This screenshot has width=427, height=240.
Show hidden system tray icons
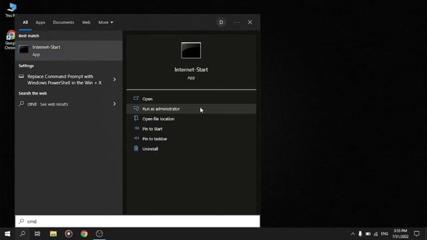point(353,234)
